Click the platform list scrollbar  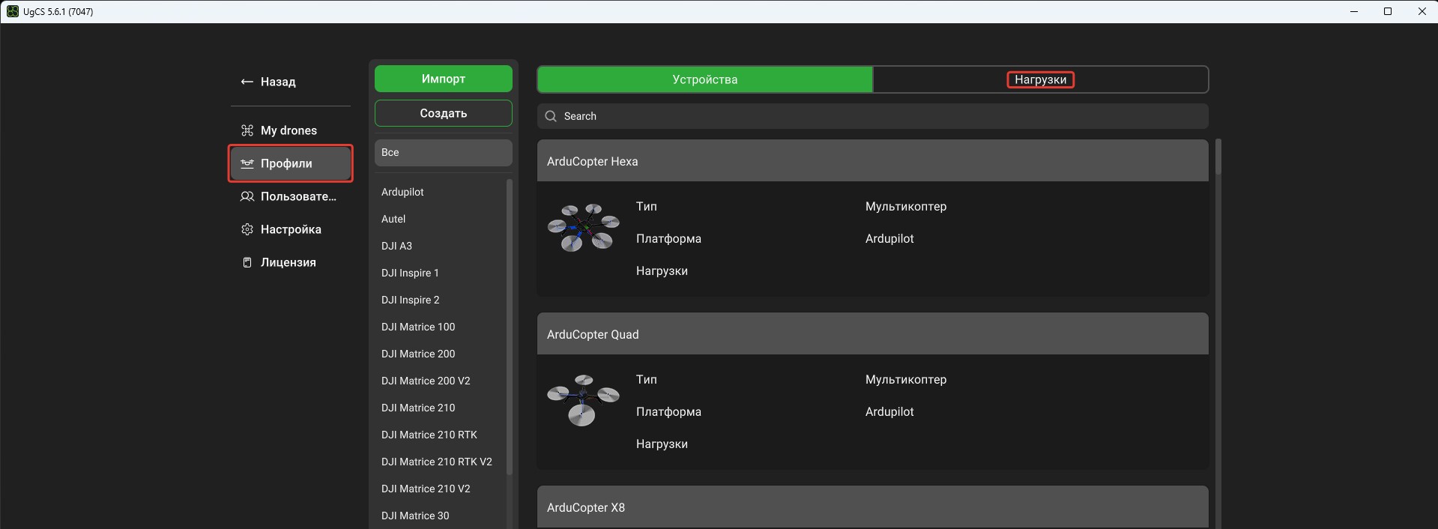(510, 327)
